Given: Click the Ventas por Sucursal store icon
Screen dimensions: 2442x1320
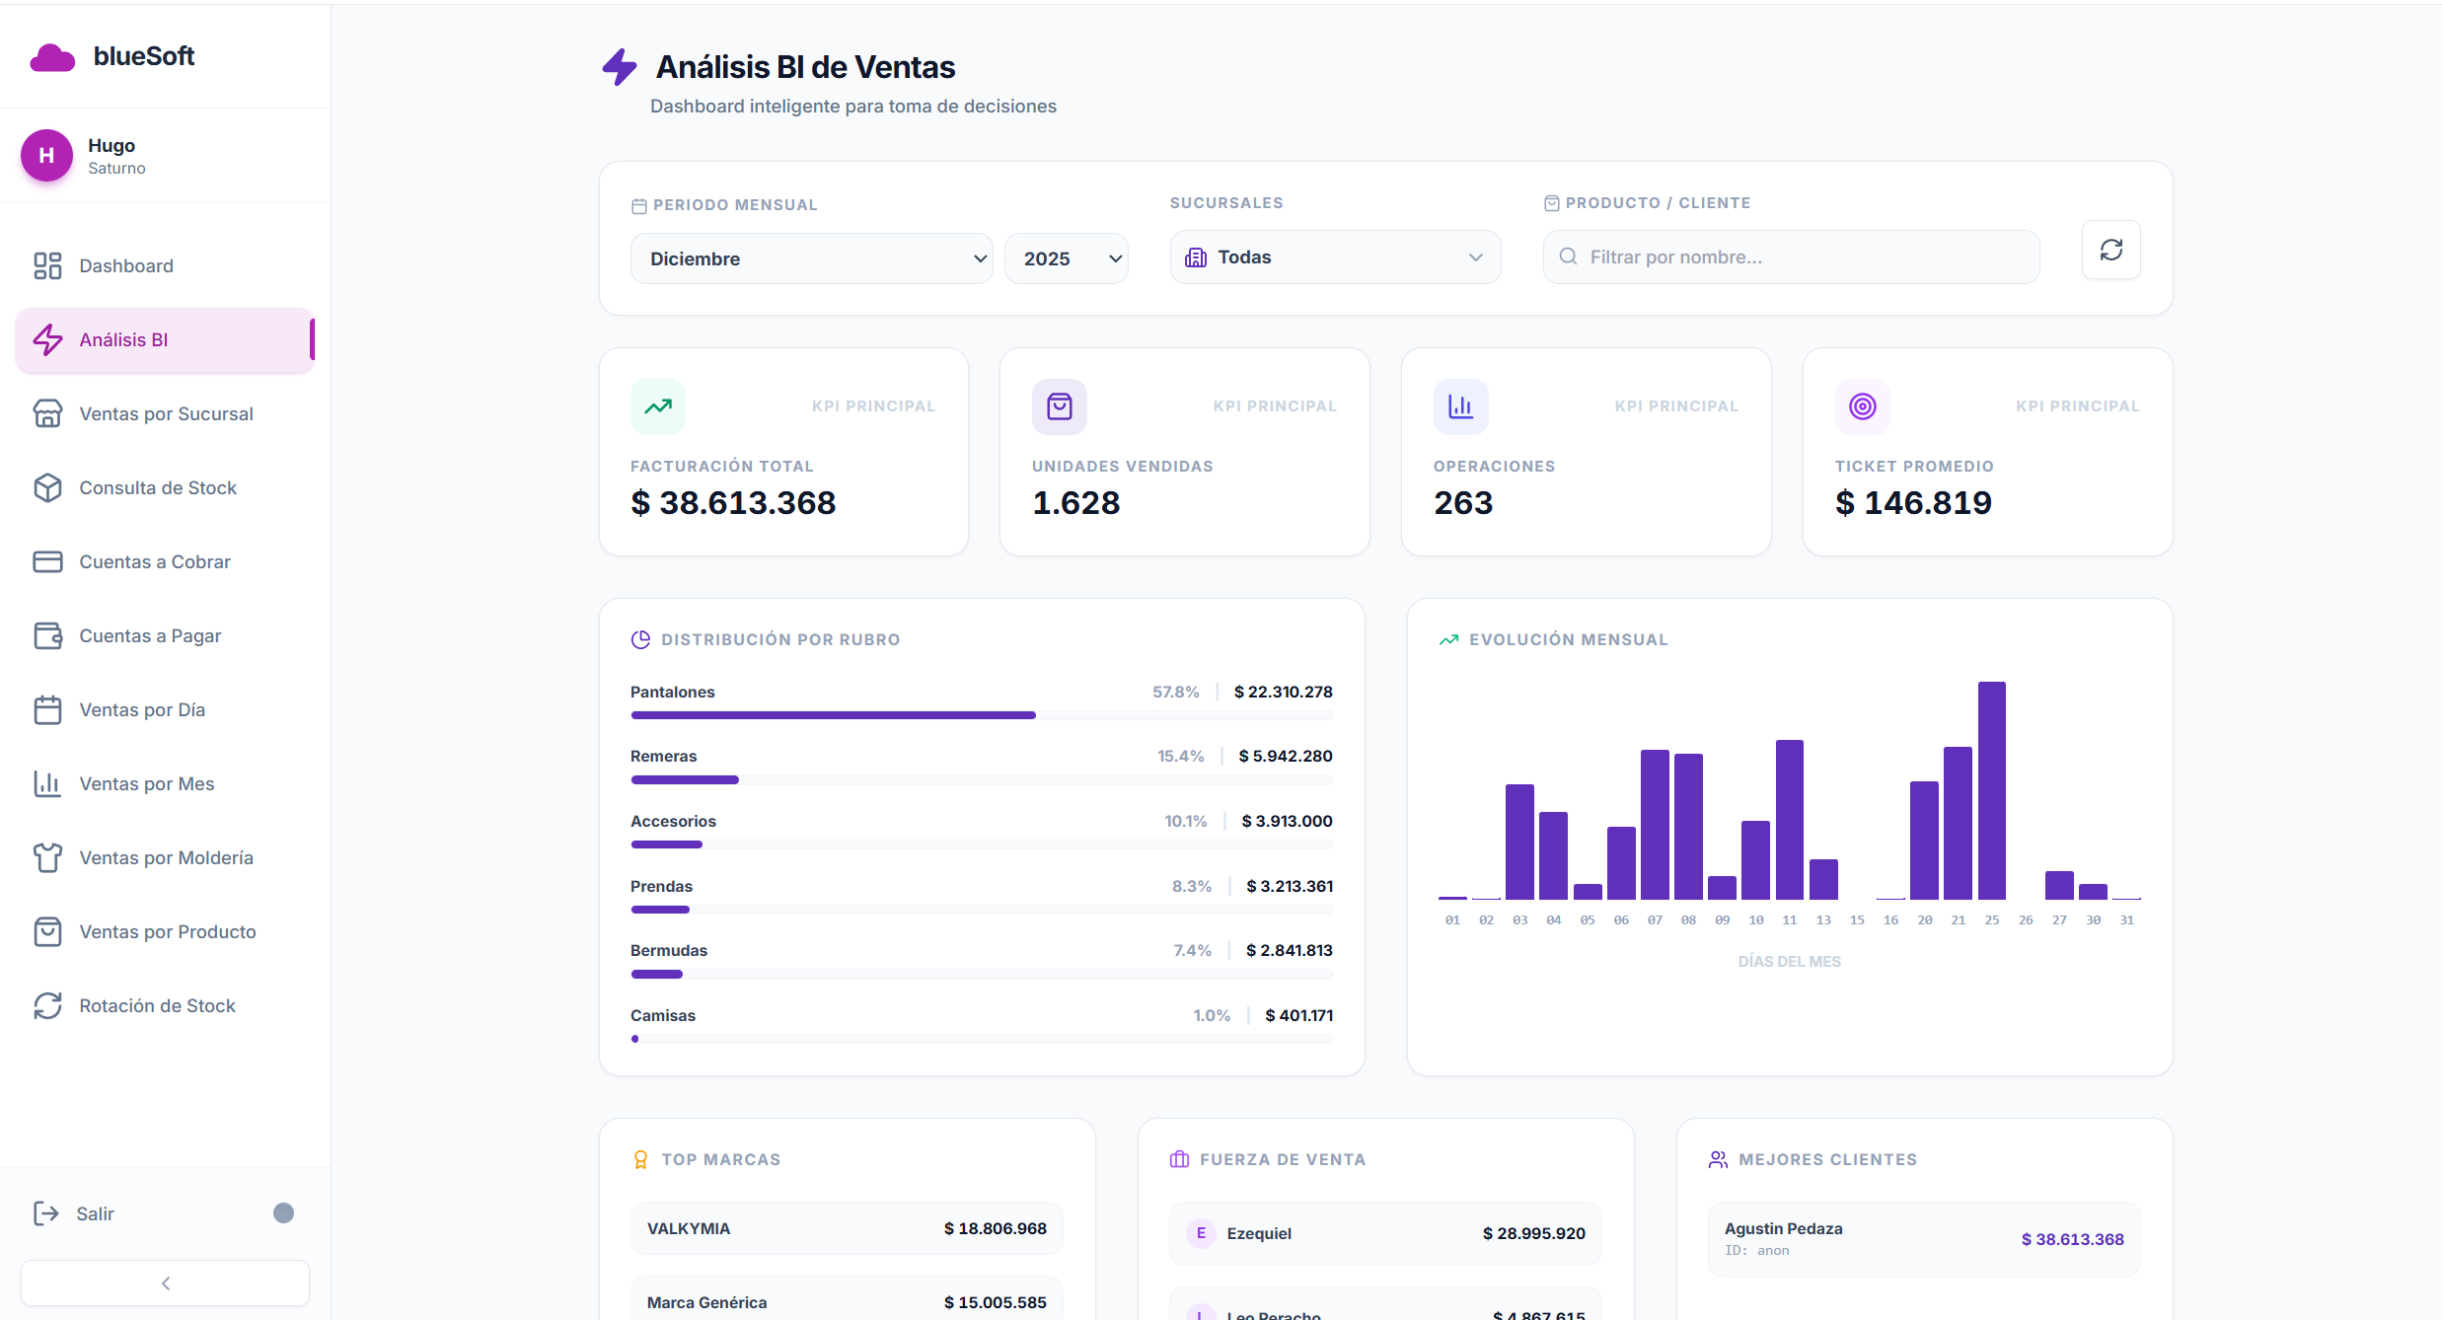Looking at the screenshot, I should pos(48,413).
